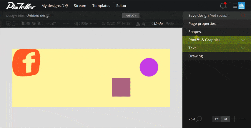Click the flip vertical icon in toolbar
The image size is (251, 128).
click(x=144, y=24)
